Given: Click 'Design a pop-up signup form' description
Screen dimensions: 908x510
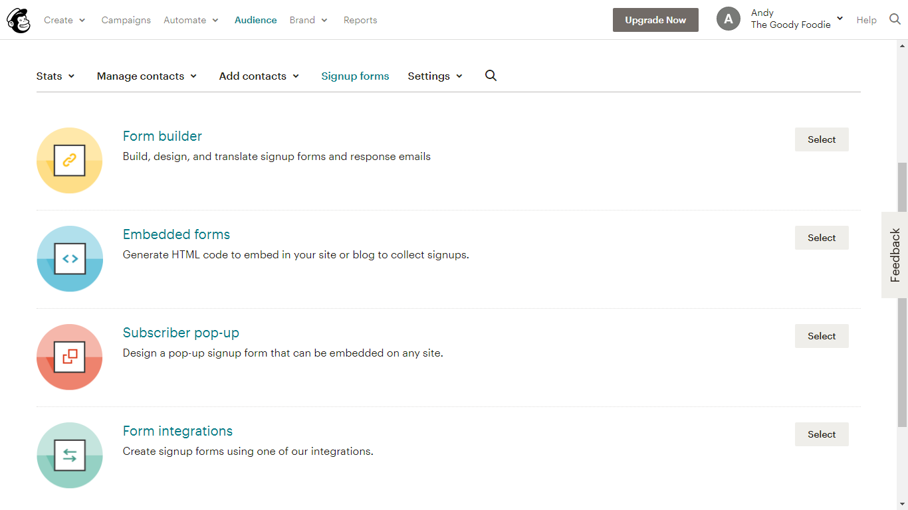Looking at the screenshot, I should point(283,353).
